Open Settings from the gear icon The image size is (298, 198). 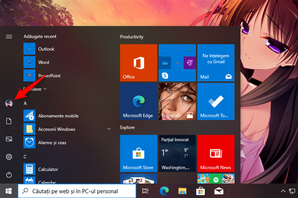pos(9,157)
